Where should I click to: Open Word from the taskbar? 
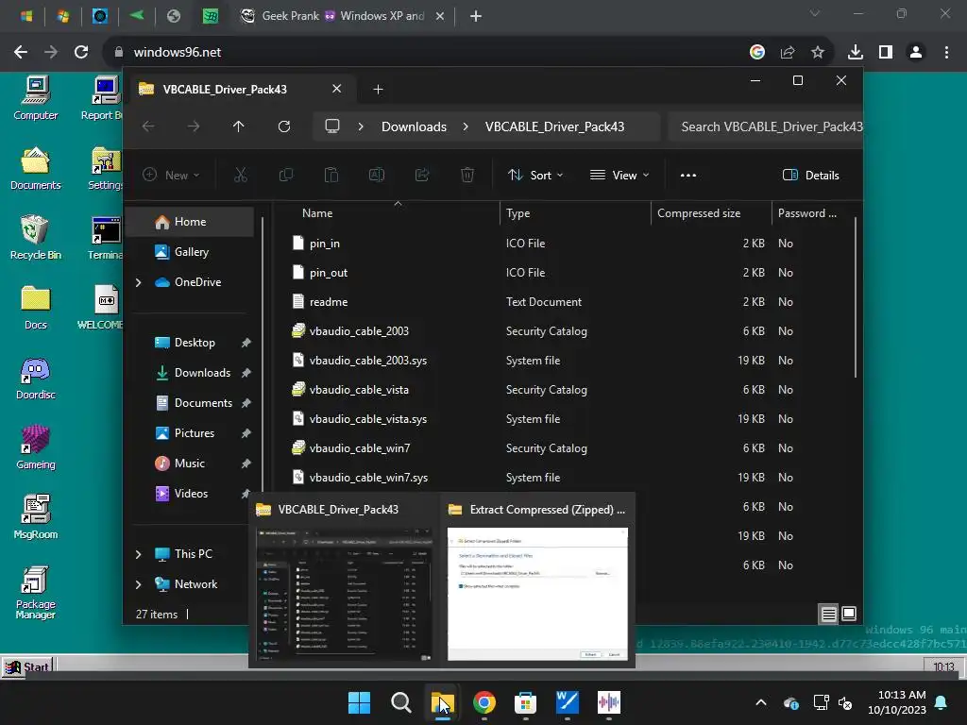click(568, 702)
